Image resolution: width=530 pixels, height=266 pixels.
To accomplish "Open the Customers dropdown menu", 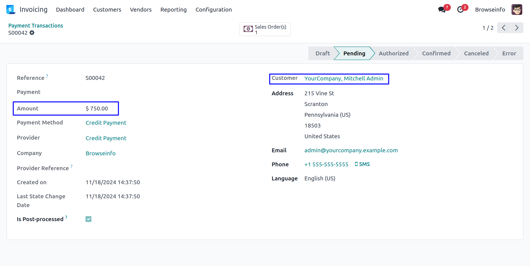I will click(x=107, y=10).
